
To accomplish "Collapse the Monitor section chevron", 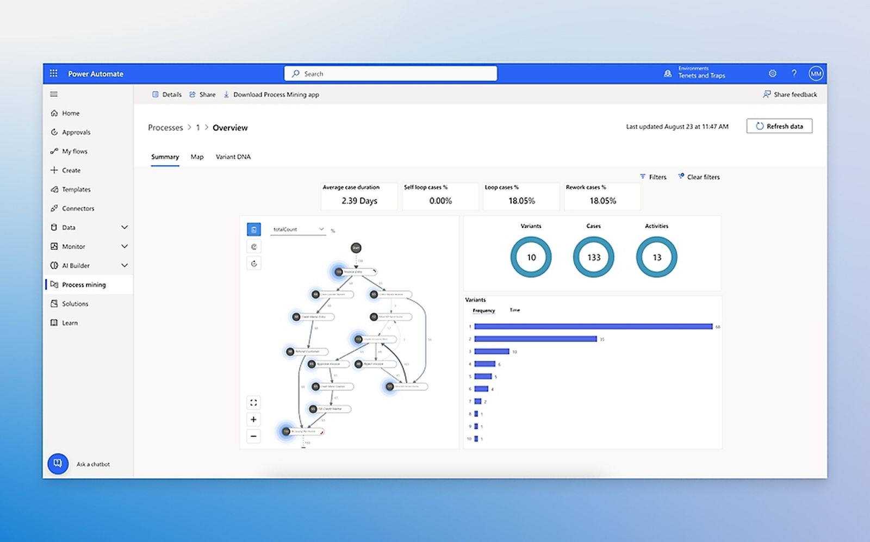I will [125, 246].
